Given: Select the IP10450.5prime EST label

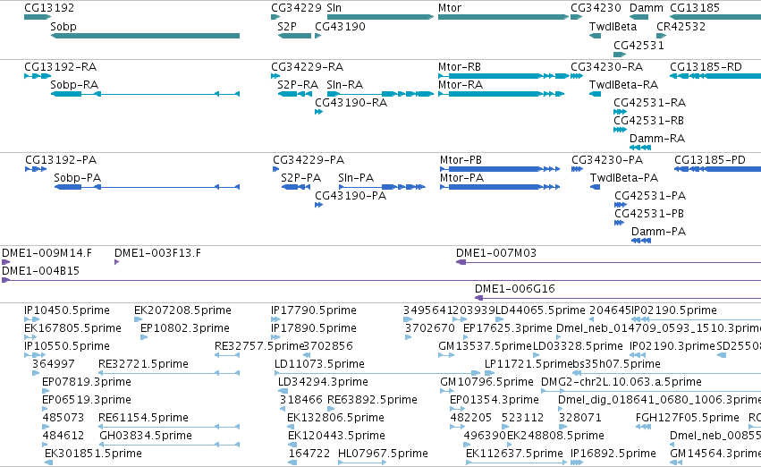Looking at the screenshot, I should point(67,310).
